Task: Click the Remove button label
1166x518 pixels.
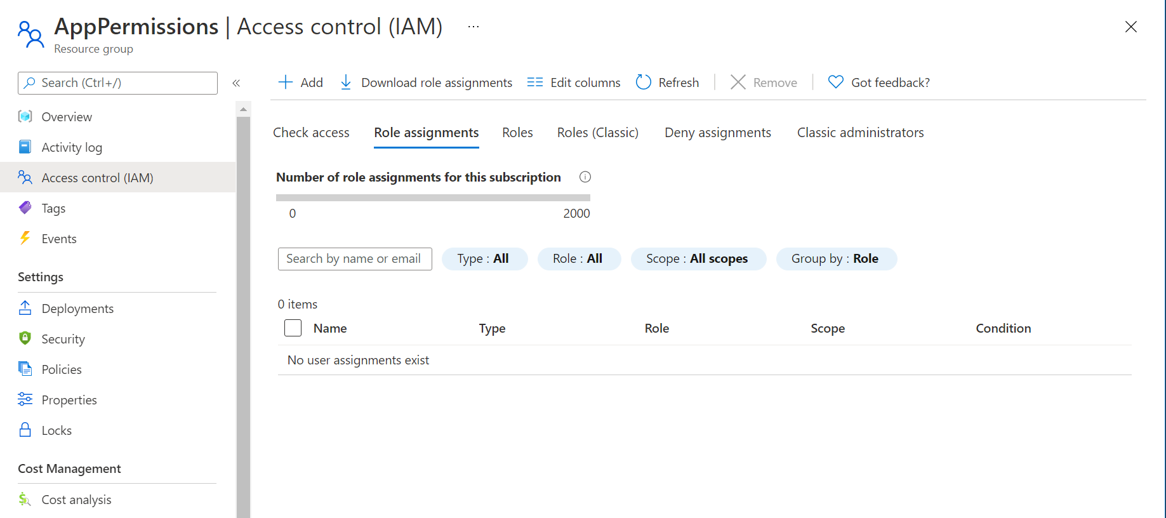Action: [775, 83]
